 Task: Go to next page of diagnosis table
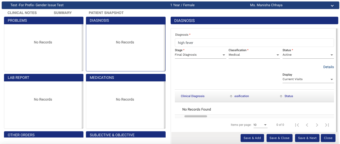tap(317, 125)
